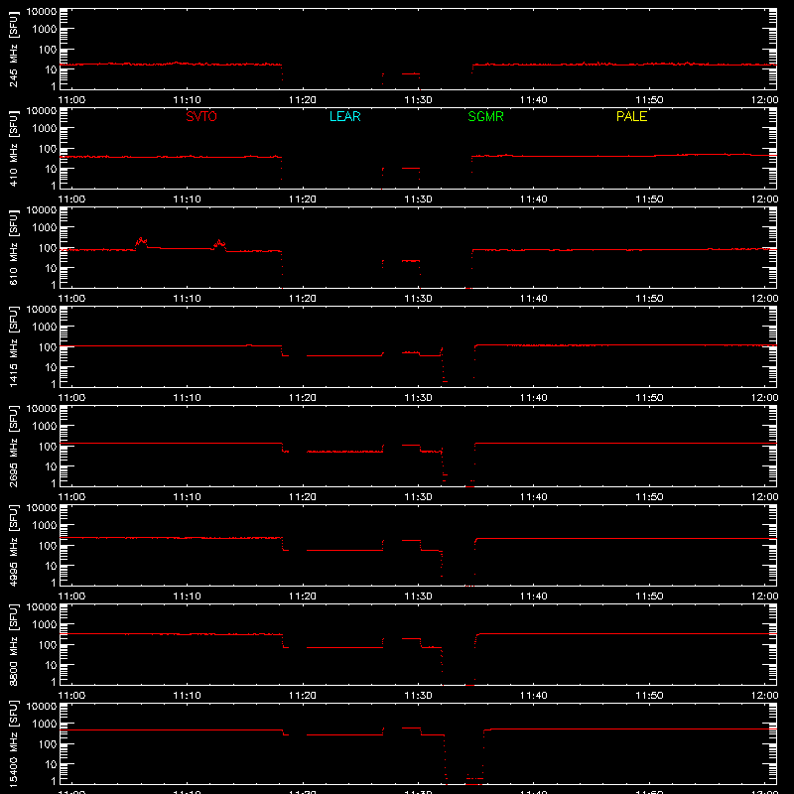Click 11:50 label under the 610 MHz panel

(x=649, y=299)
